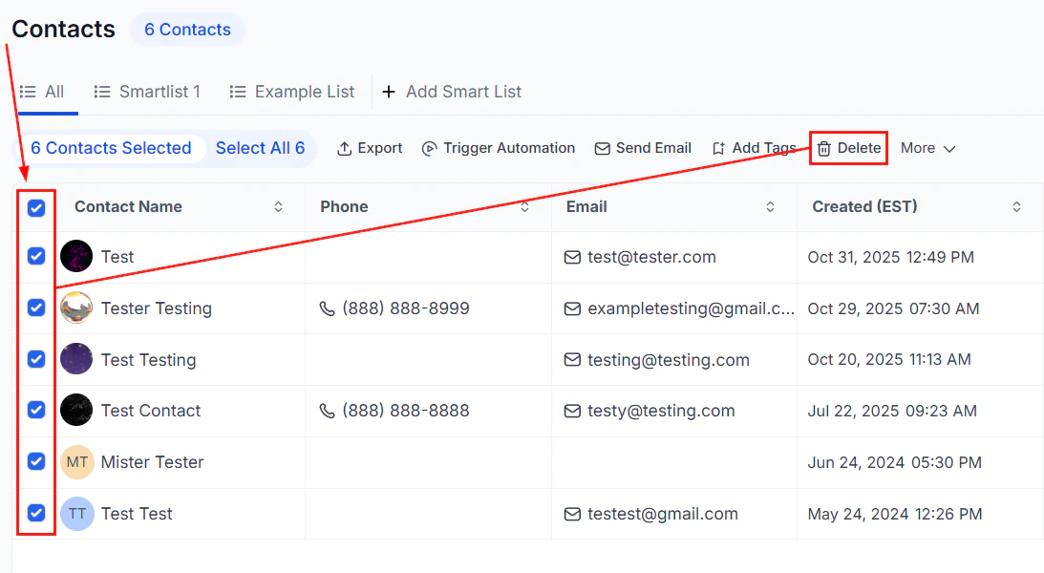Click phone icon for (888) 888-8999
The height and width of the screenshot is (573, 1044).
pyautogui.click(x=327, y=308)
